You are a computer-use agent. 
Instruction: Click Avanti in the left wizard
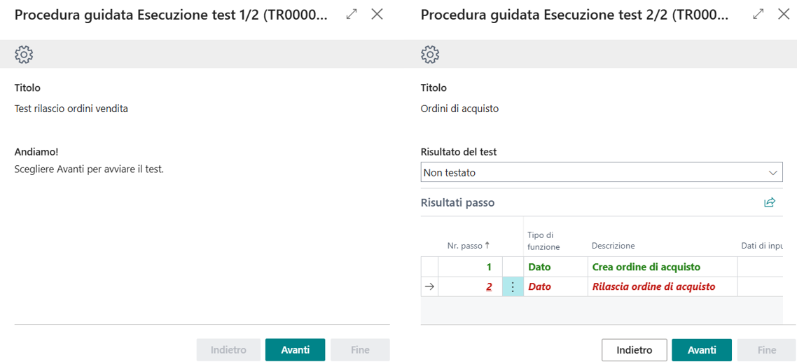point(295,349)
